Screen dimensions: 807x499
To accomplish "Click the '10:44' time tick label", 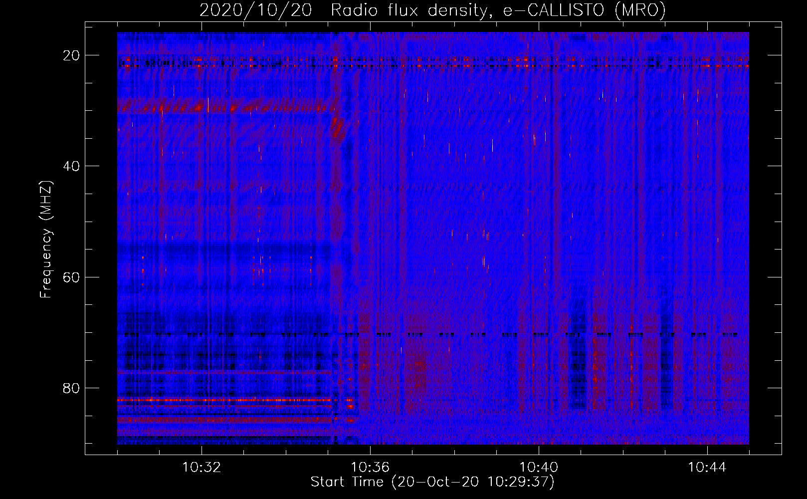I will pos(707,468).
